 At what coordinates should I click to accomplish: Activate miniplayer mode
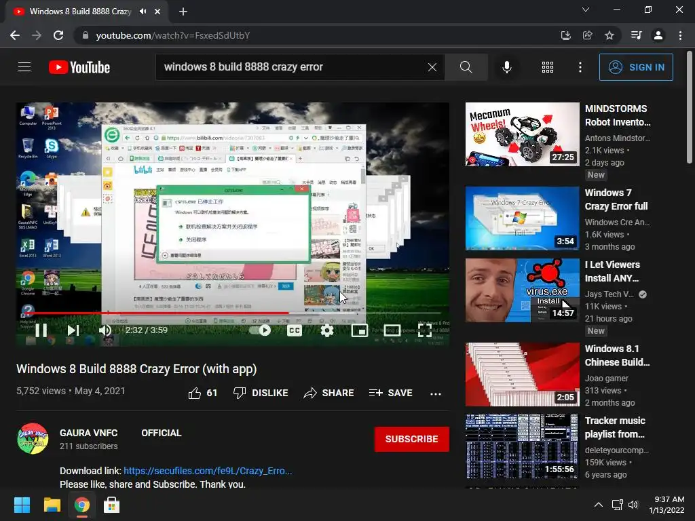coord(360,330)
